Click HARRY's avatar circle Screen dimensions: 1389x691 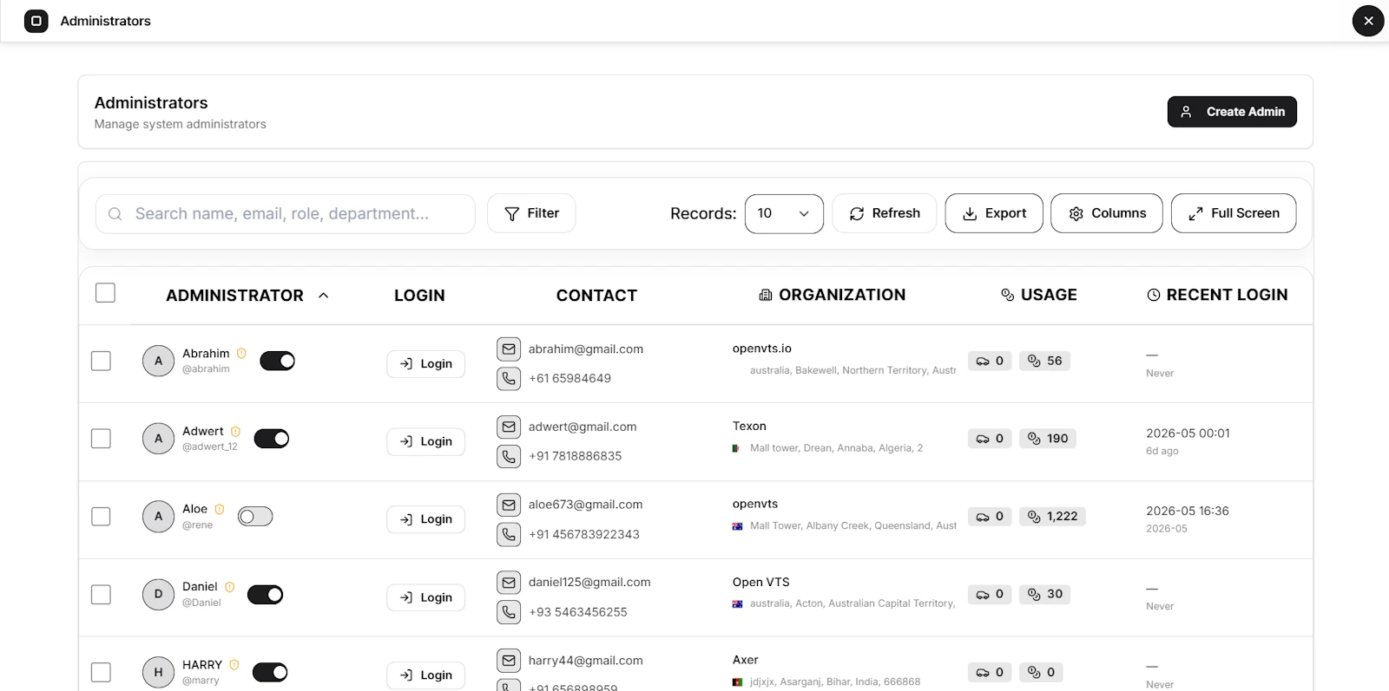158,673
